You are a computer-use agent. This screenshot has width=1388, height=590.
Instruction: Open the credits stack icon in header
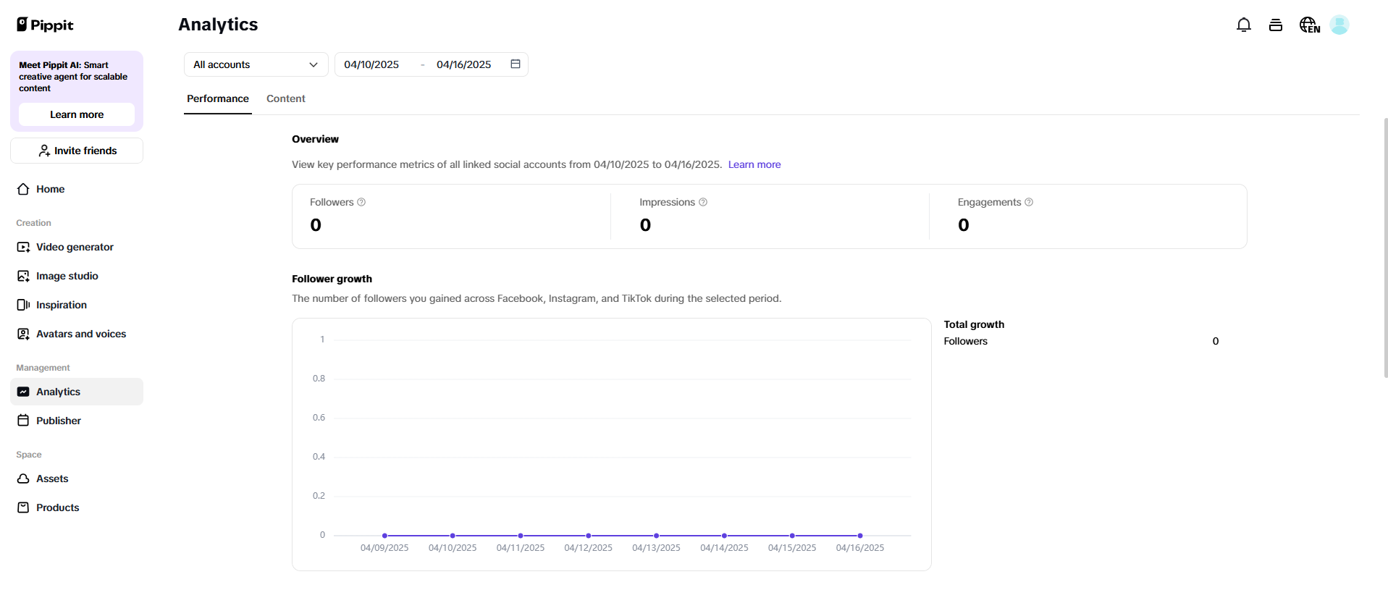[x=1276, y=25]
